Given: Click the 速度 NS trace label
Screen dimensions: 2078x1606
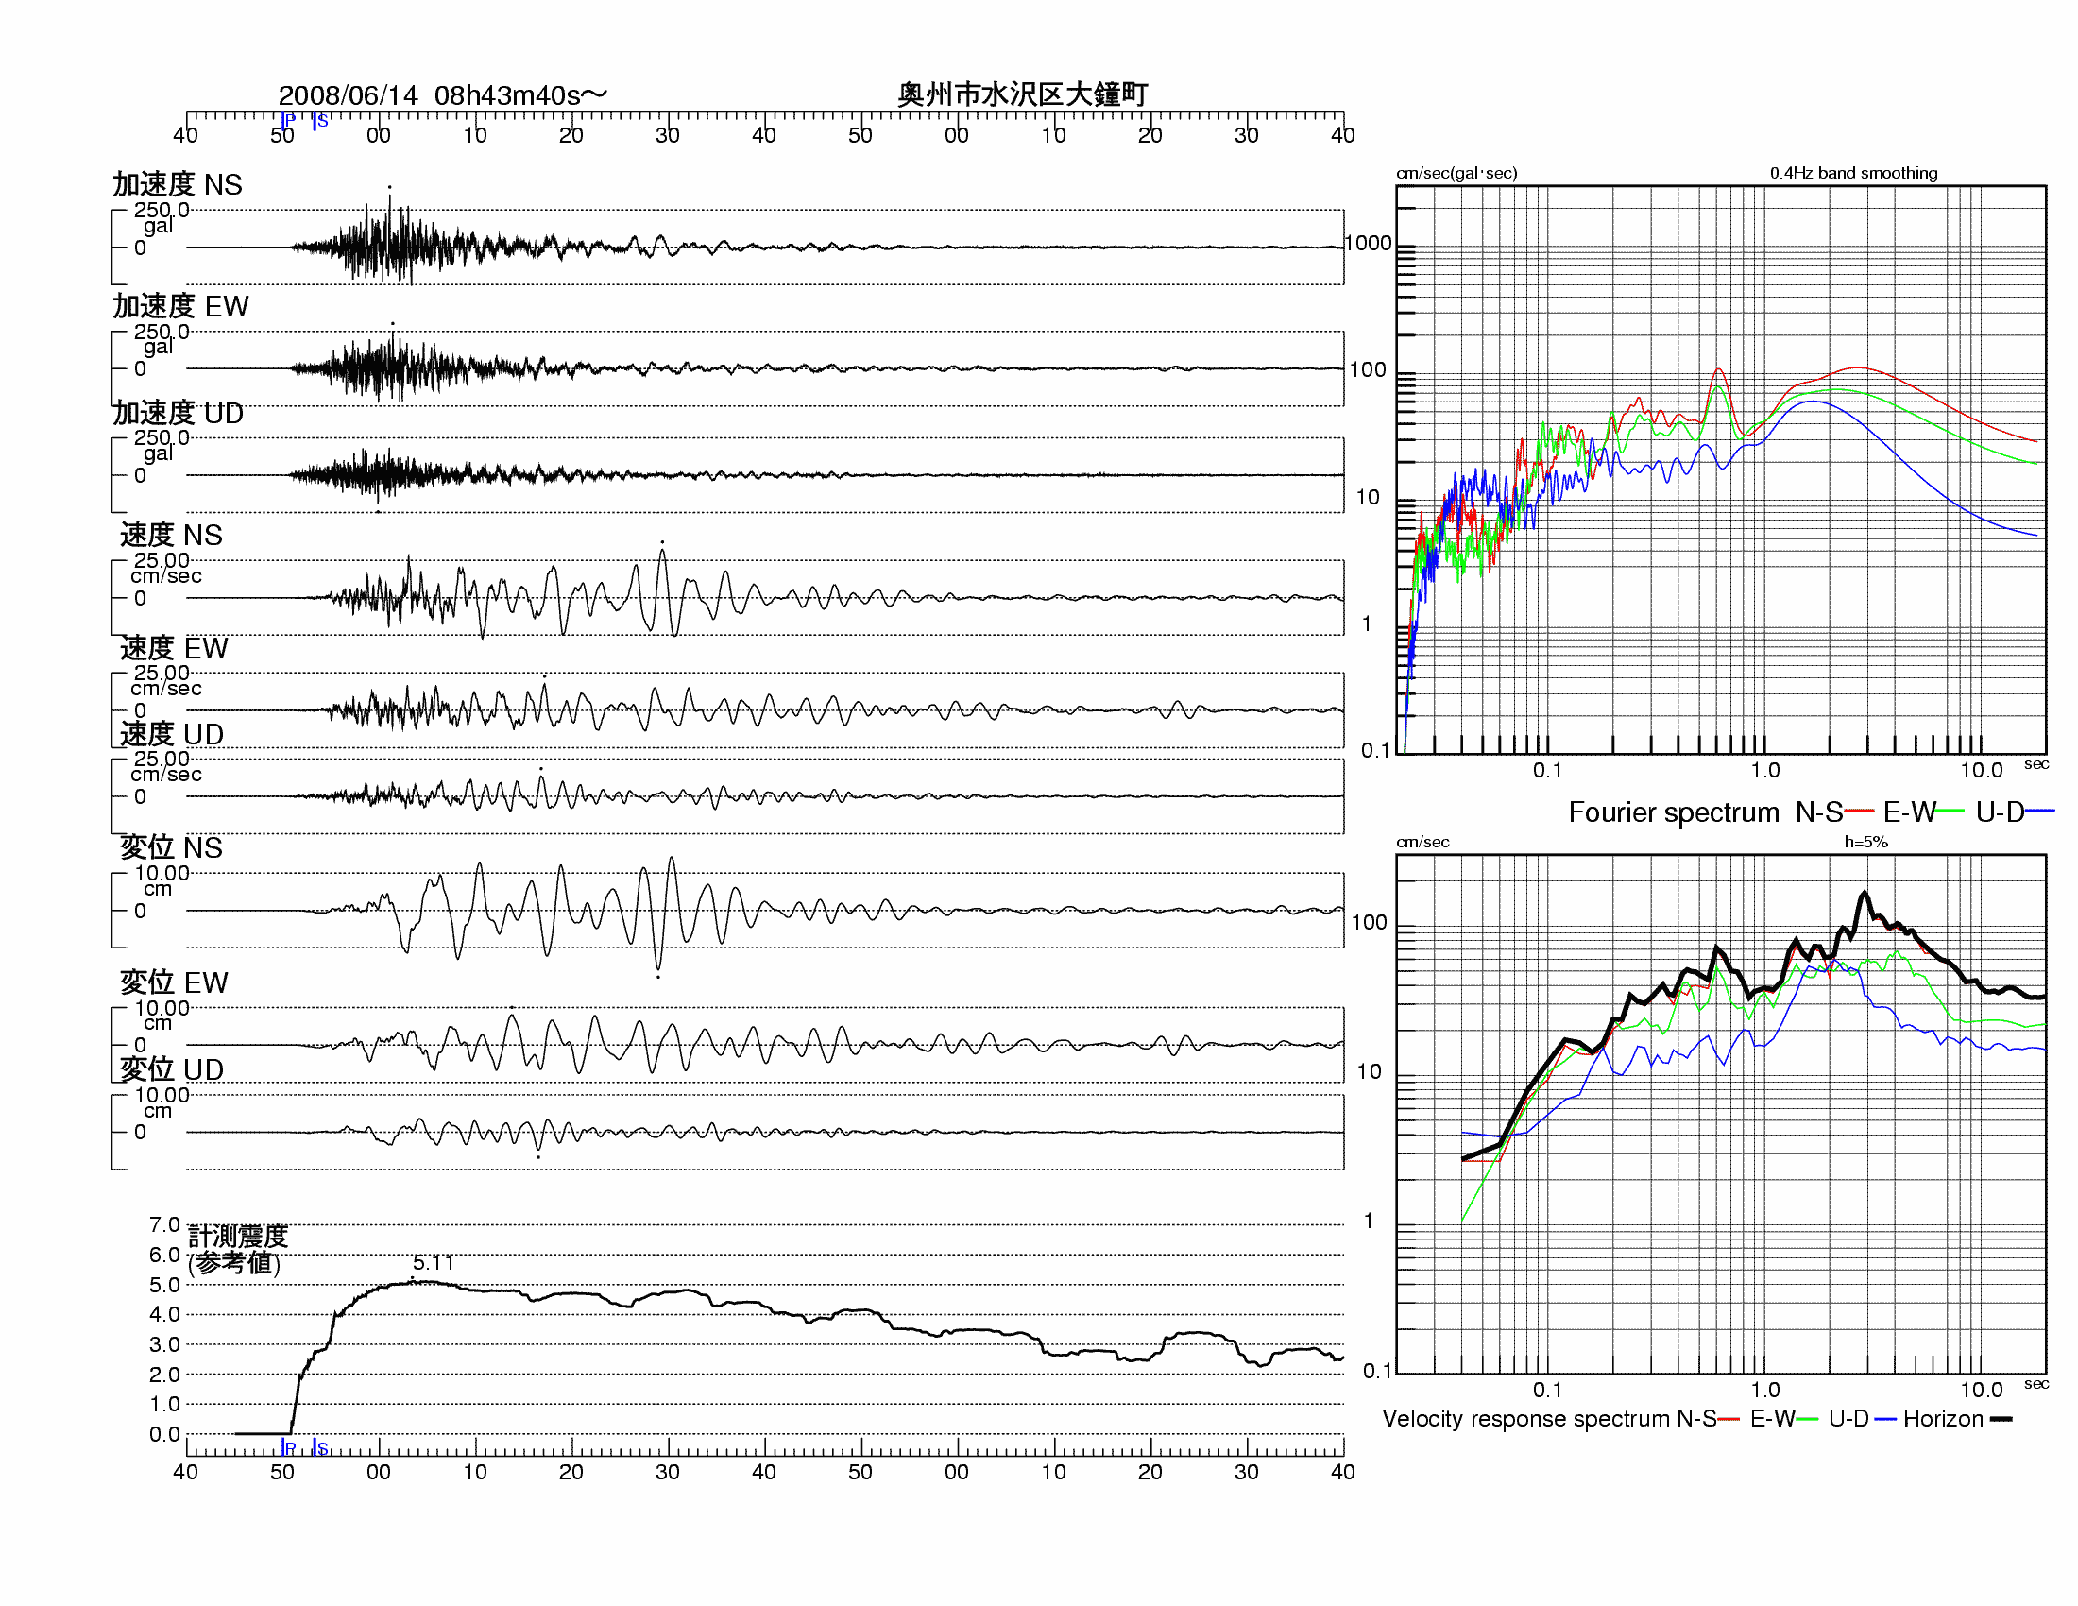Looking at the screenshot, I should [171, 536].
